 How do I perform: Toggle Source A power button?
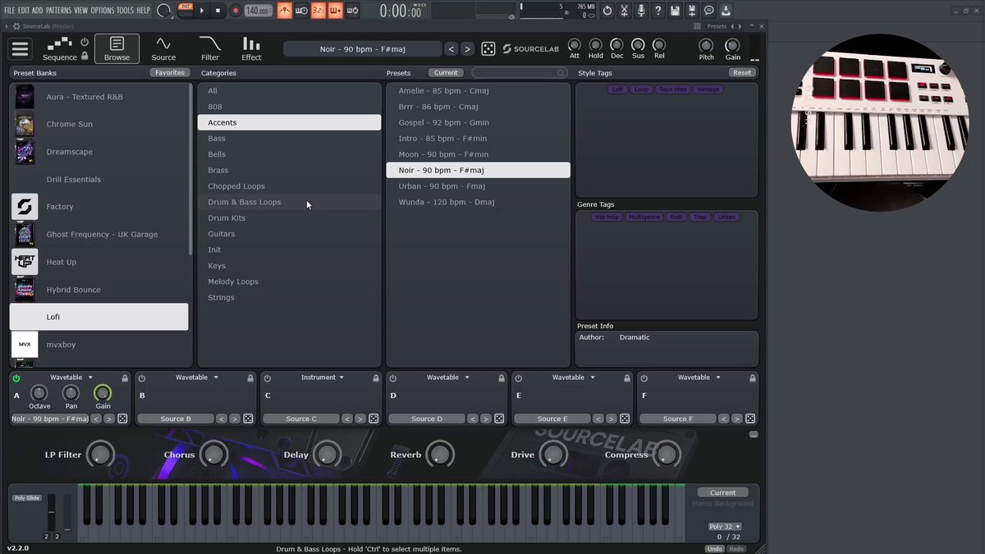click(16, 378)
